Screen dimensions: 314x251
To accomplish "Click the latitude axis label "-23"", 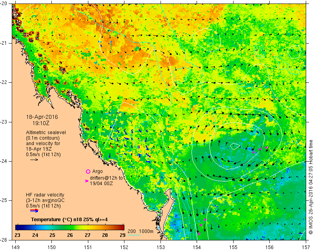I will coord(4,122).
